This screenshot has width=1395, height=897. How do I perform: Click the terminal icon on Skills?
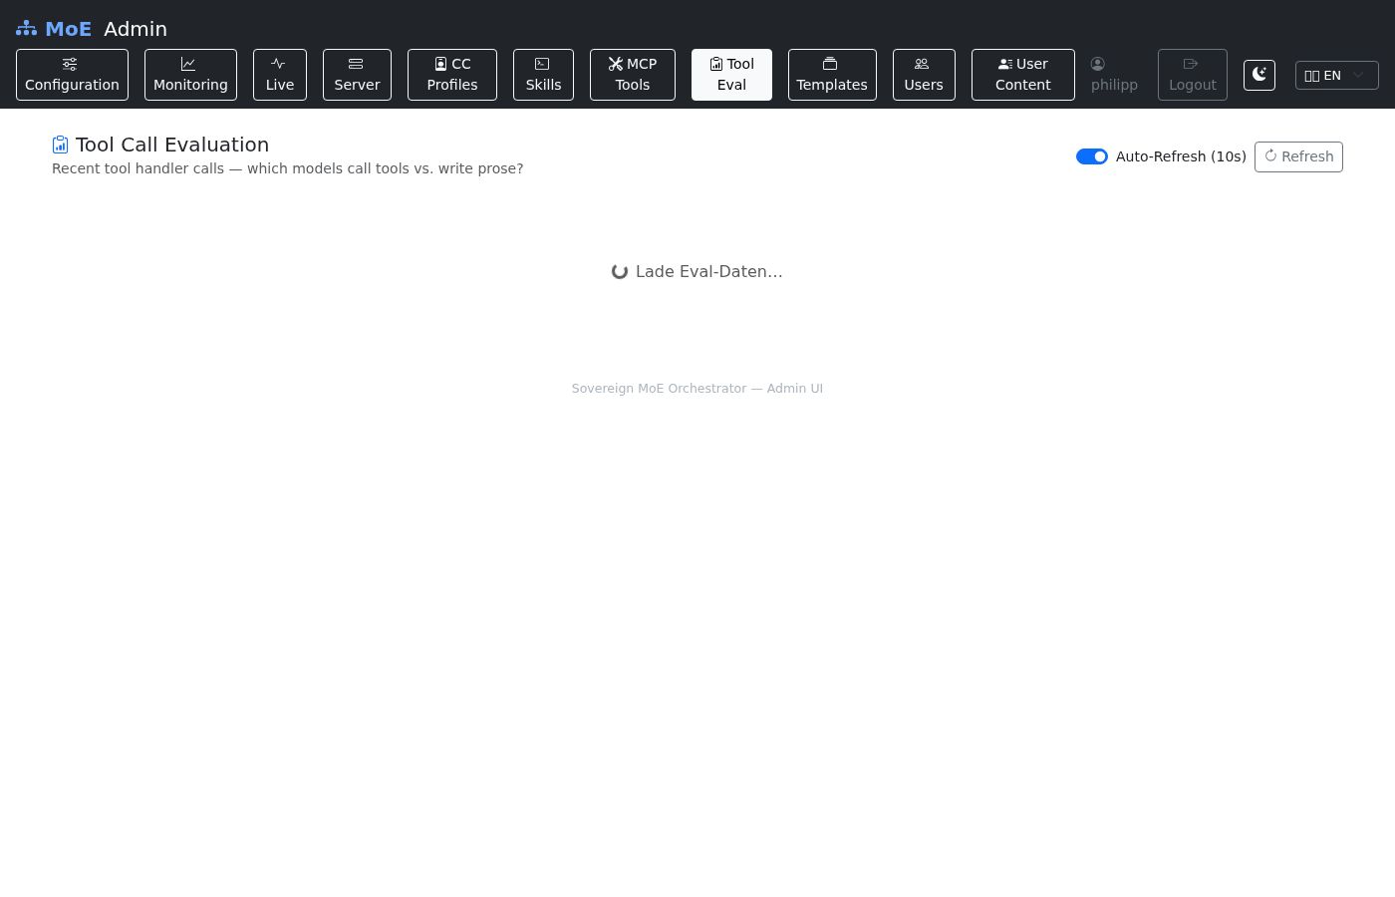click(543, 64)
